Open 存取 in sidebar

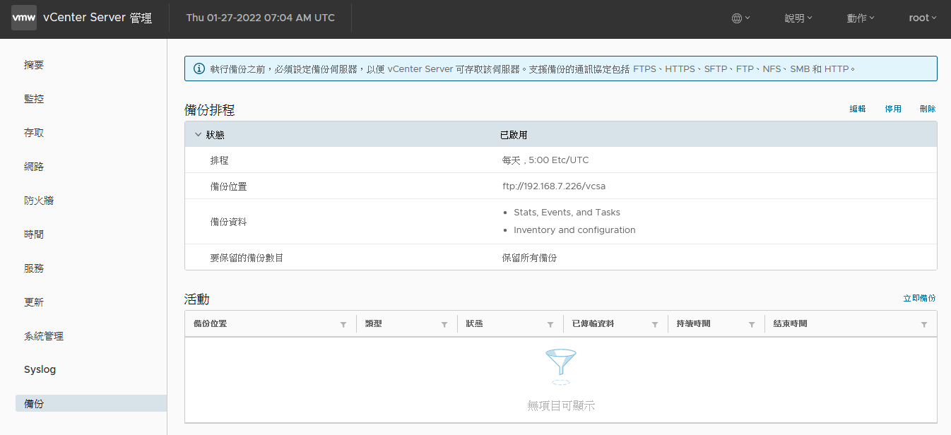(x=34, y=133)
